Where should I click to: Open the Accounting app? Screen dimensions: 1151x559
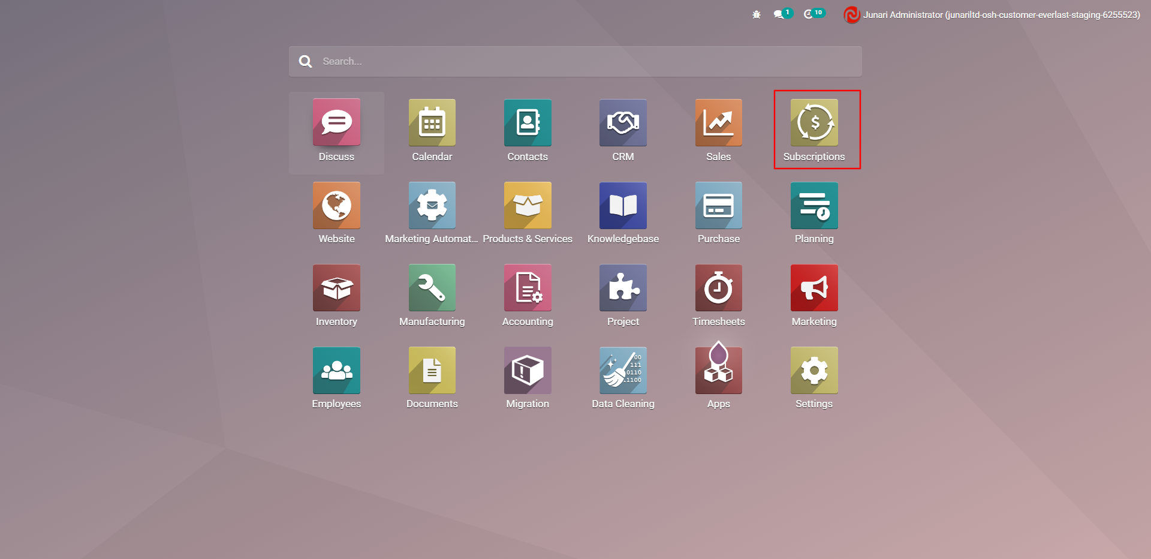click(528, 288)
